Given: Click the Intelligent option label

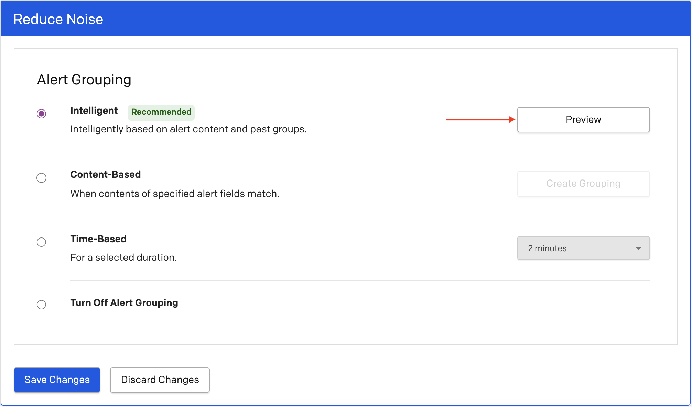Looking at the screenshot, I should tap(94, 111).
